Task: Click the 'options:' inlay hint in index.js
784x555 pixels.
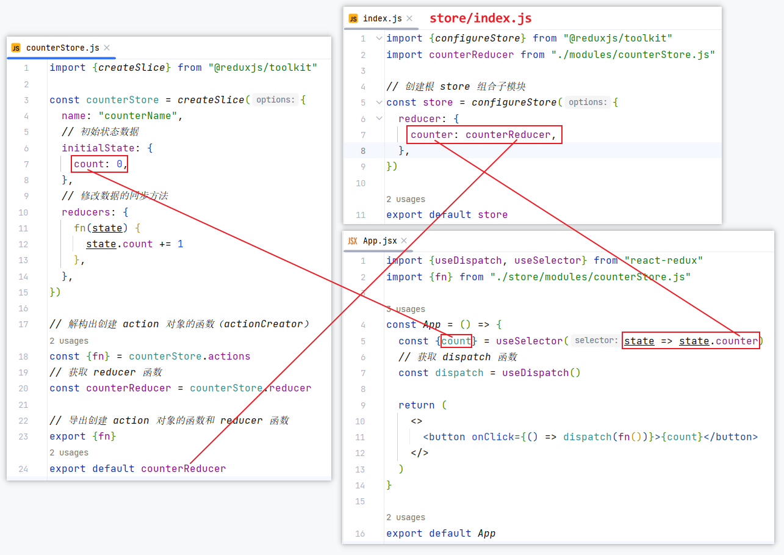Action: coord(588,103)
